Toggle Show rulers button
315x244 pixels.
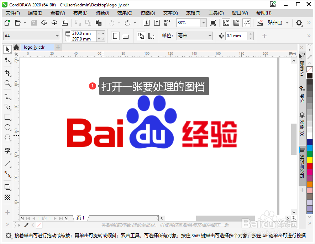226,23
